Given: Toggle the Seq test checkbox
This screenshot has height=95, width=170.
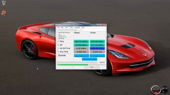Looking at the screenshot, I should point(58,41).
